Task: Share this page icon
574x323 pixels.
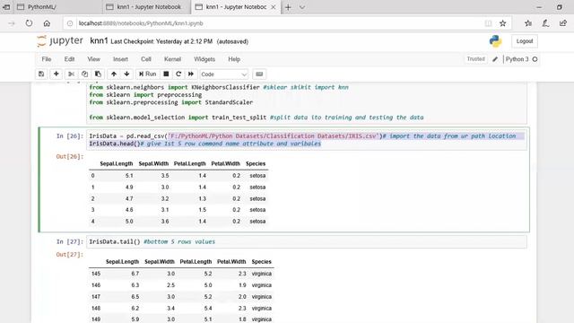Action: [563, 23]
